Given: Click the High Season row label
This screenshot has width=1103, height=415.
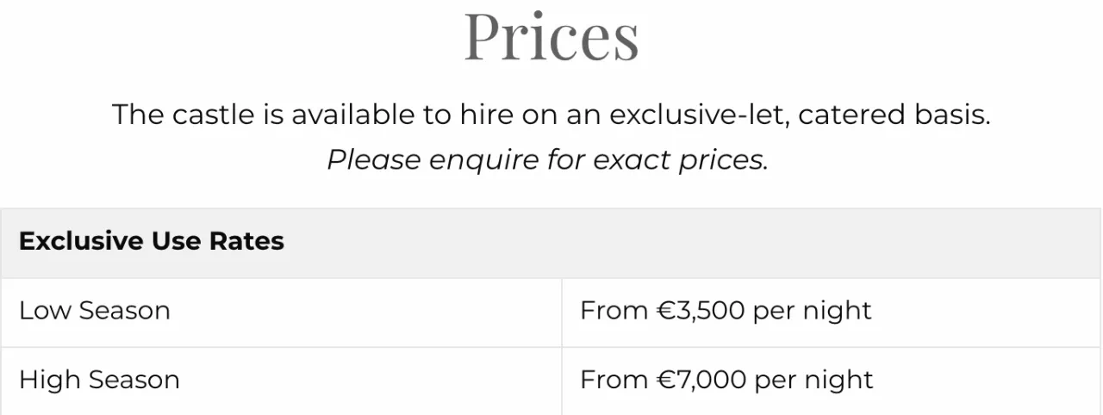Looking at the screenshot, I should coord(99,380).
